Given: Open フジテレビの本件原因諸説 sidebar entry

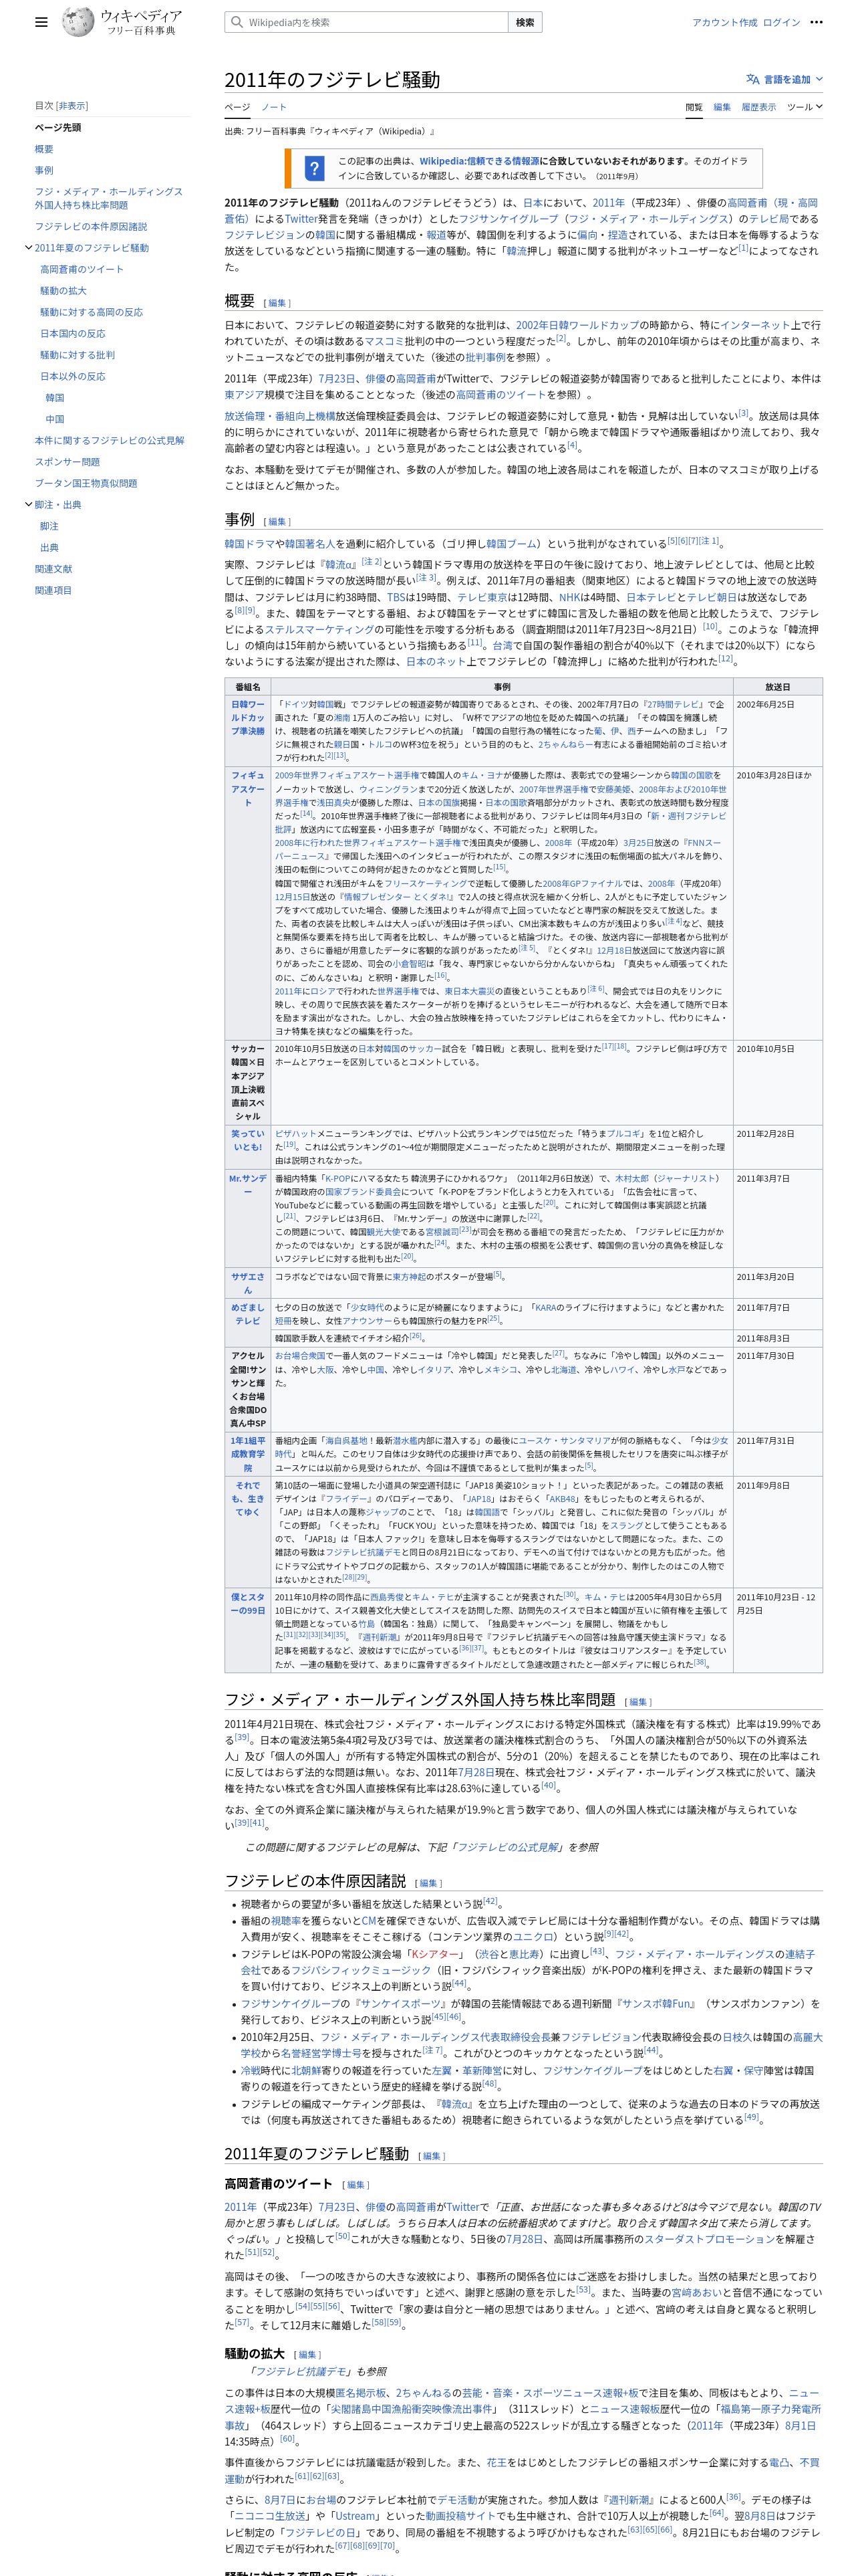Looking at the screenshot, I should point(91,227).
